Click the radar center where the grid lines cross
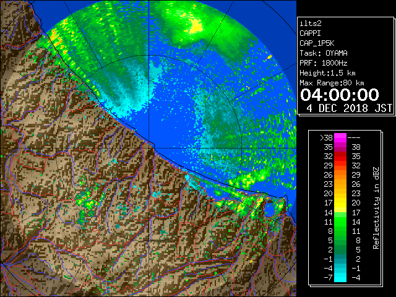Viewport: 396px width, 297px height. [148, 148]
